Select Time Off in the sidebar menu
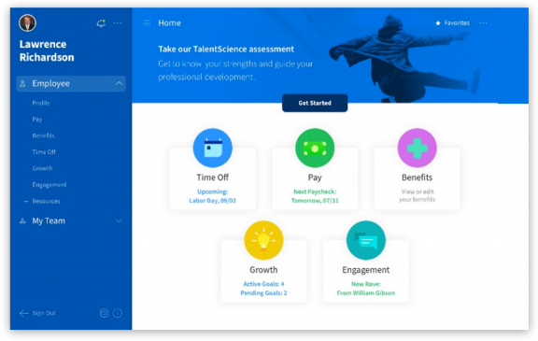The image size is (538, 341). point(44,152)
